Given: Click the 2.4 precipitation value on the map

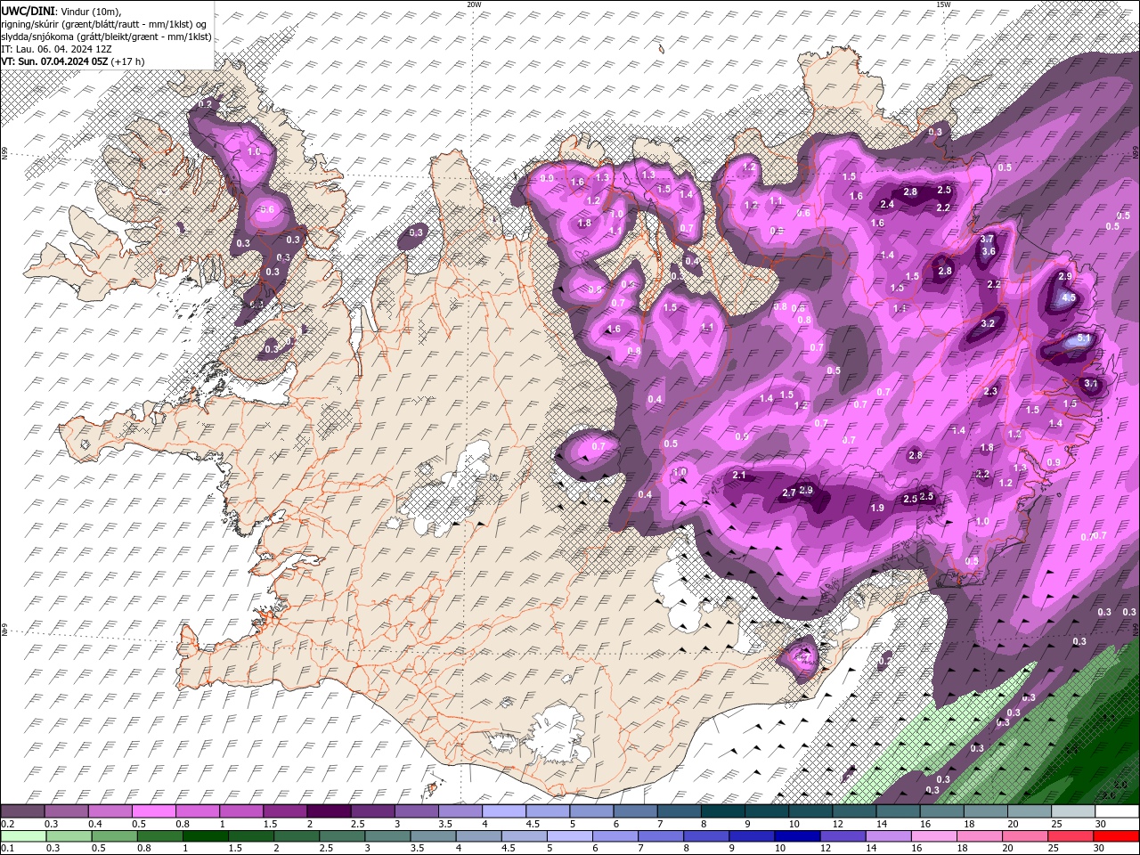Looking at the screenshot, I should [x=887, y=205].
